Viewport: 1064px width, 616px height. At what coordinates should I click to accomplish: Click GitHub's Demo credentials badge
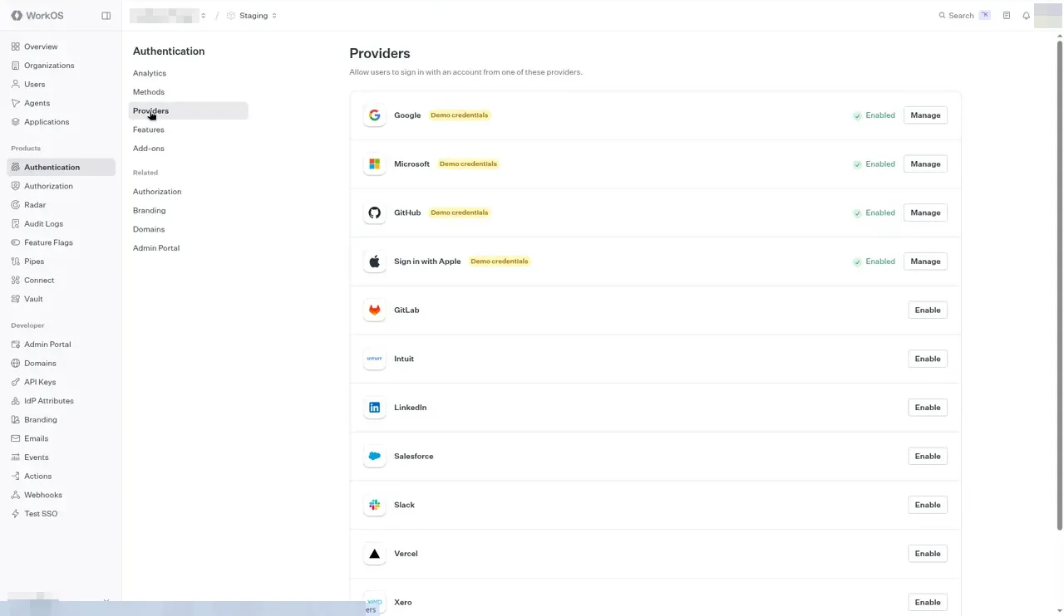pos(460,213)
